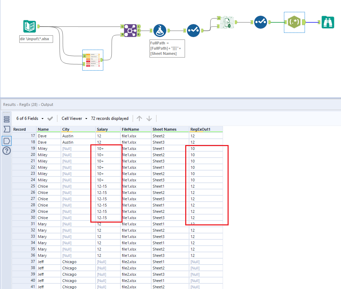
Task: Apply field selection checkmark
Action: [x=50, y=118]
